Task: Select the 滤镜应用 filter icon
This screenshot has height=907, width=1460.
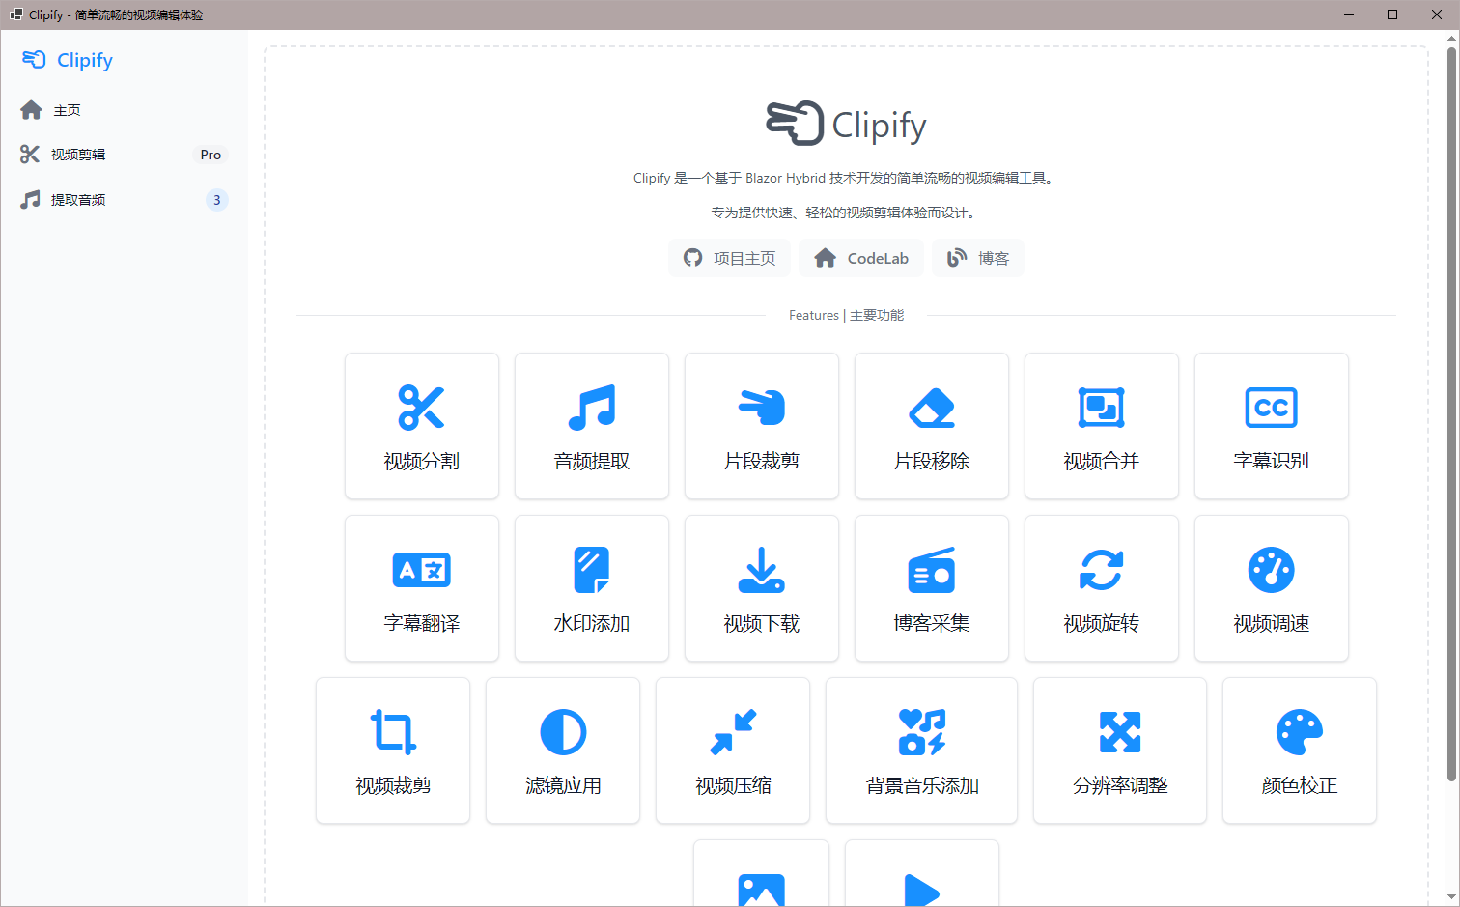Action: coord(563,732)
